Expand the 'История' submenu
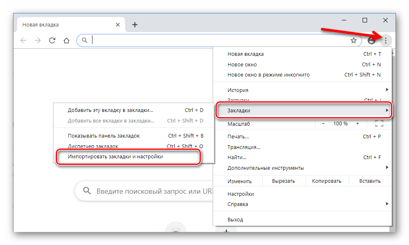The image size is (409, 245). tap(386, 90)
